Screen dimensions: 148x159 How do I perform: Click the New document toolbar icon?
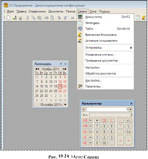pos(9,18)
